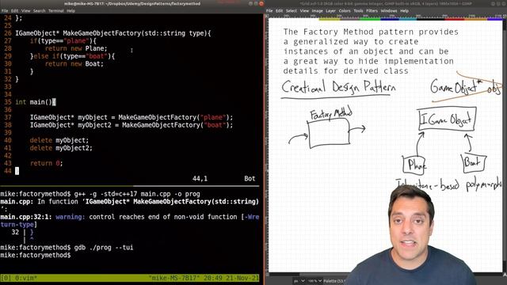Image resolution: width=507 pixels, height=285 pixels.
Task: Open GIMP Select menu
Action: point(292,10)
